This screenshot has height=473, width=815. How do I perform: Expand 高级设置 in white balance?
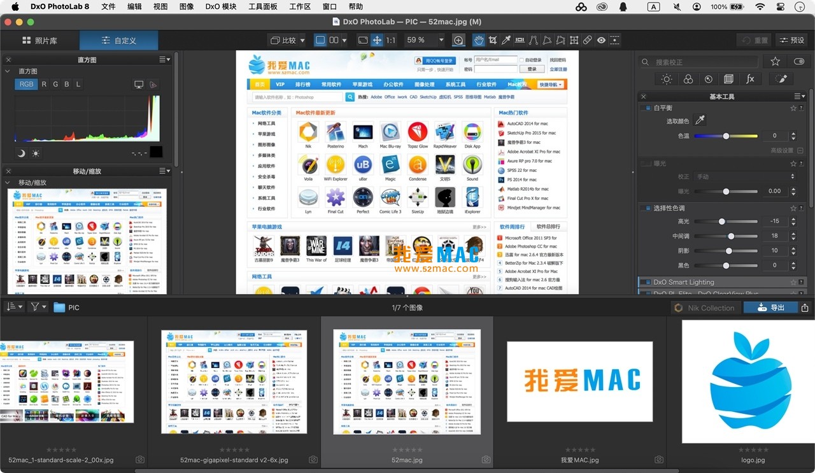coord(787,151)
